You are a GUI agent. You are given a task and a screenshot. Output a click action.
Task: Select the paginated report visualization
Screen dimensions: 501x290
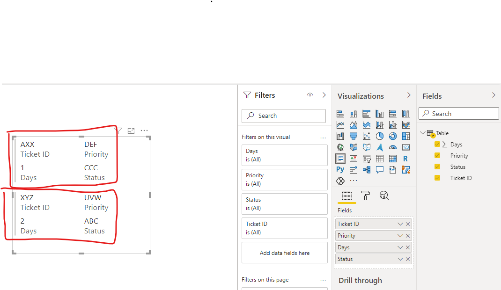393,170
